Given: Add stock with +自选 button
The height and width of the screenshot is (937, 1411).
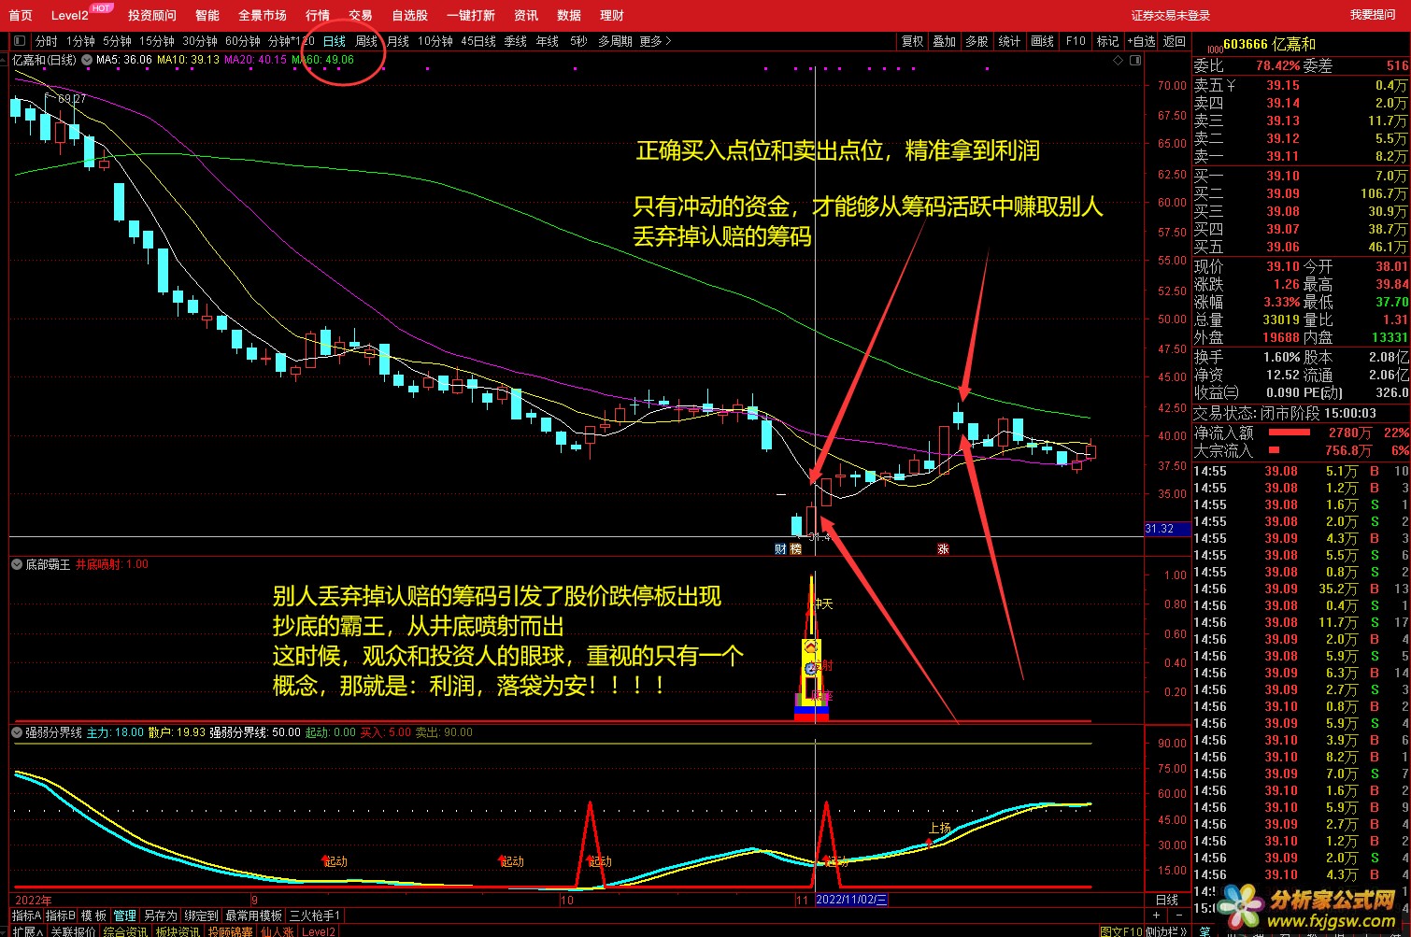Looking at the screenshot, I should (1141, 41).
